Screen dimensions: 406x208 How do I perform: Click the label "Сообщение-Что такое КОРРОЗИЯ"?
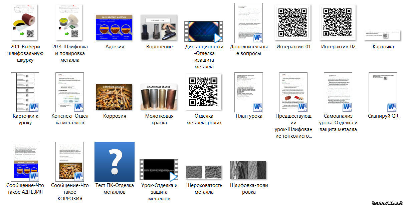[70, 192]
